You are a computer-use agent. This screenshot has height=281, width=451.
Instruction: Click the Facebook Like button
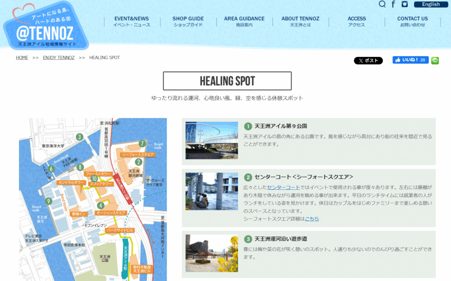pyautogui.click(x=410, y=60)
